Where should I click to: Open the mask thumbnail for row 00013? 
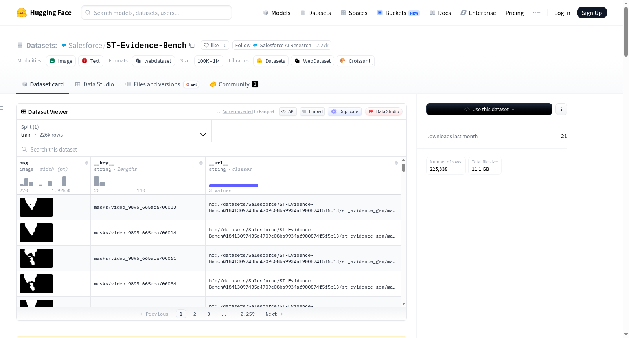(x=36, y=207)
